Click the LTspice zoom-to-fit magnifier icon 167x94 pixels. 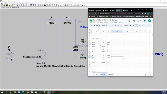coord(24,5)
